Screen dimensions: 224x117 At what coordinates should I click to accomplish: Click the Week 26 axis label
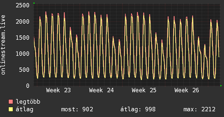pos(186,90)
